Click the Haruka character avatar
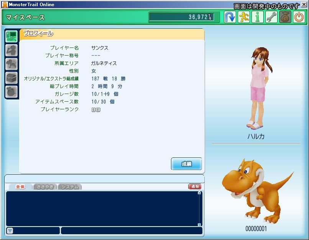Image resolution: width=309 pixels, height=240 pixels. [x=260, y=88]
